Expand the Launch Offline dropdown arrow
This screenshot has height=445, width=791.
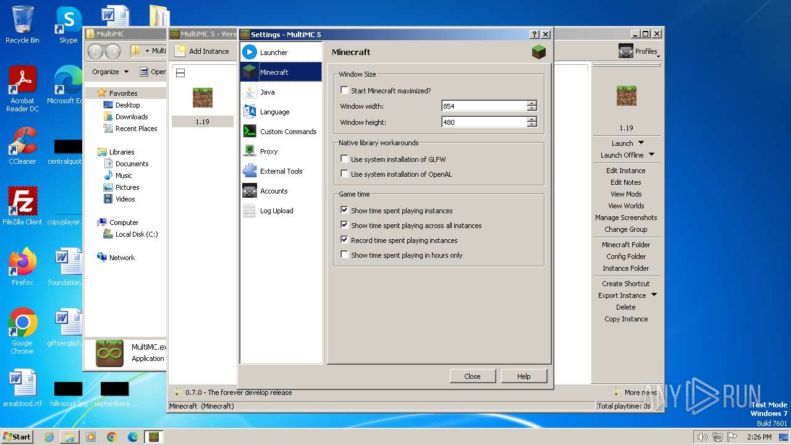(651, 155)
